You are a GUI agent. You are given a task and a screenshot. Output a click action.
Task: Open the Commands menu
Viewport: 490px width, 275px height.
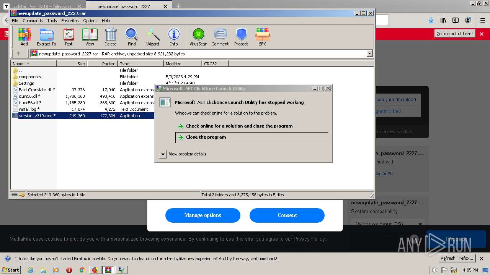coord(33,21)
